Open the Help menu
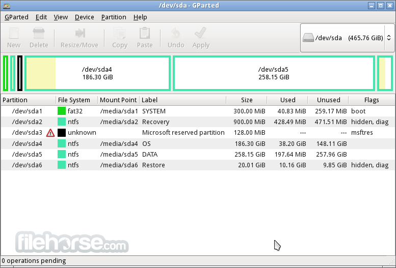 pos(140,17)
